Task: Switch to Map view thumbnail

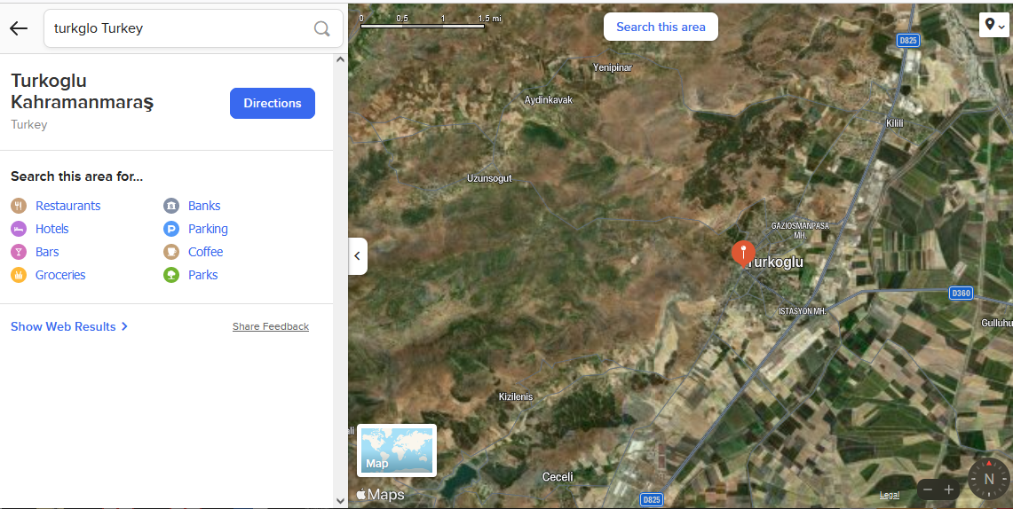Action: click(x=397, y=450)
